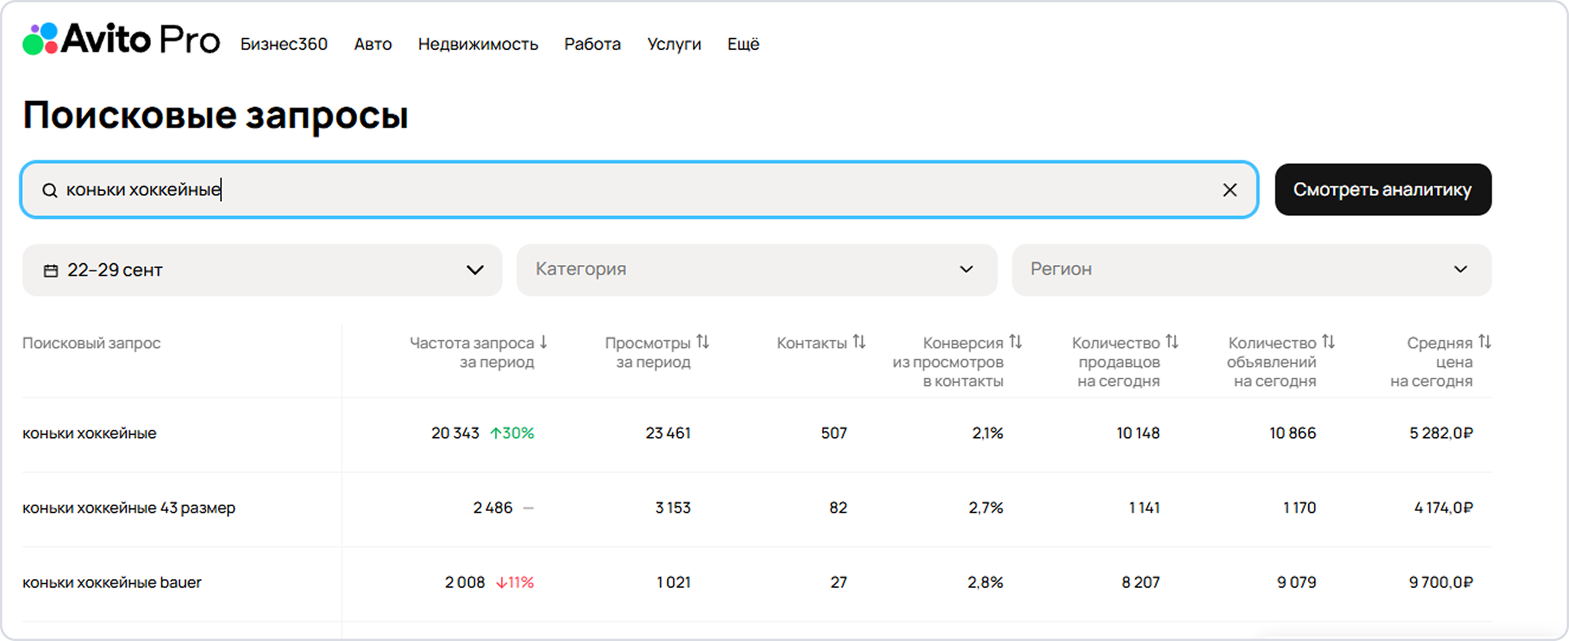Go to the Недвижимость section

(478, 44)
